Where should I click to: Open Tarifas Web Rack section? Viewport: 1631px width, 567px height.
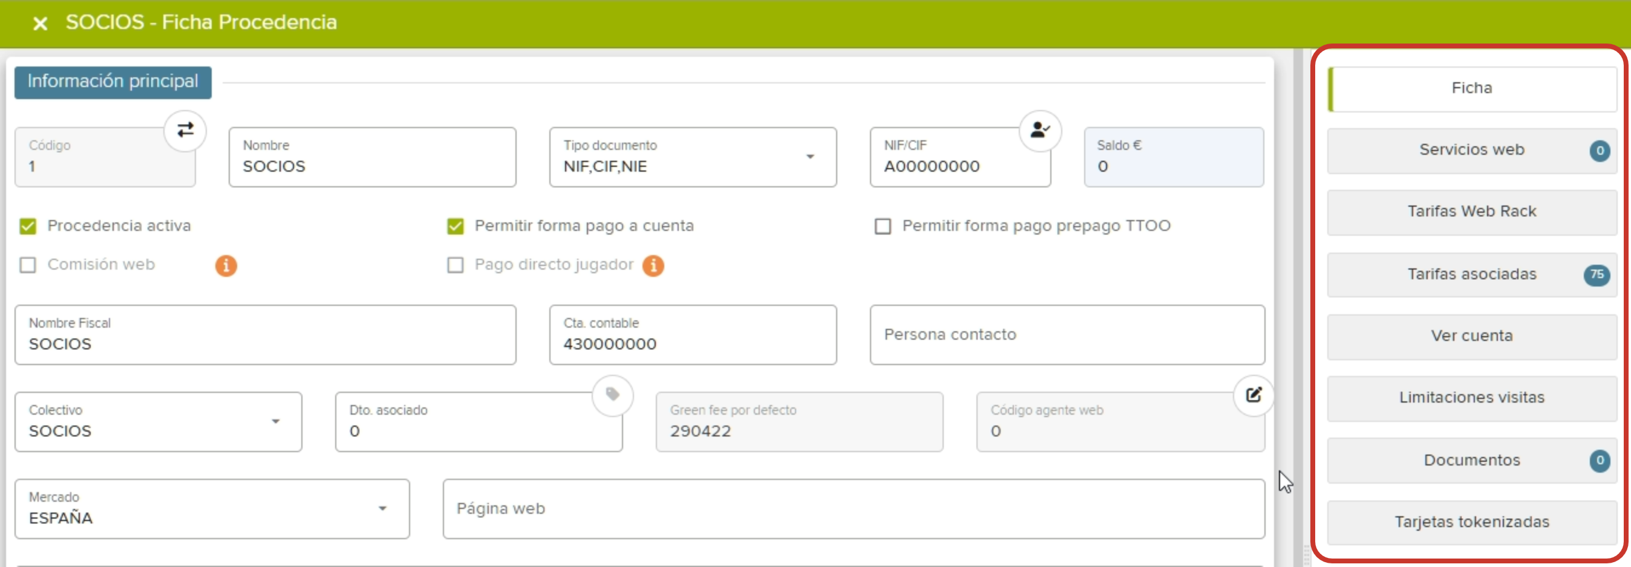[x=1472, y=212]
